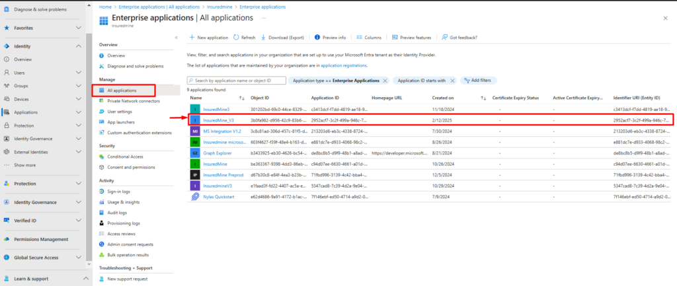Image resolution: width=677 pixels, height=286 pixels.
Task: Open the application registrations link
Action: (344, 65)
